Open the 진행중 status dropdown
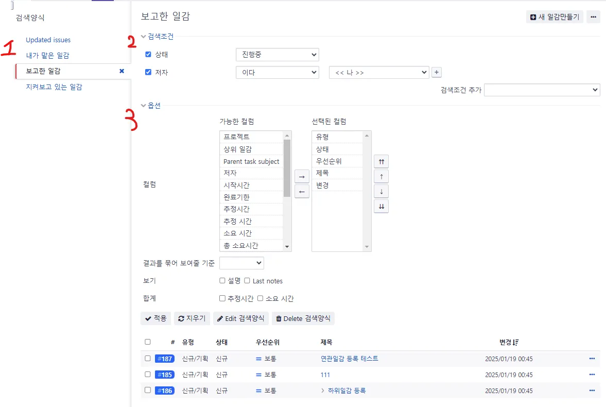 click(x=277, y=55)
